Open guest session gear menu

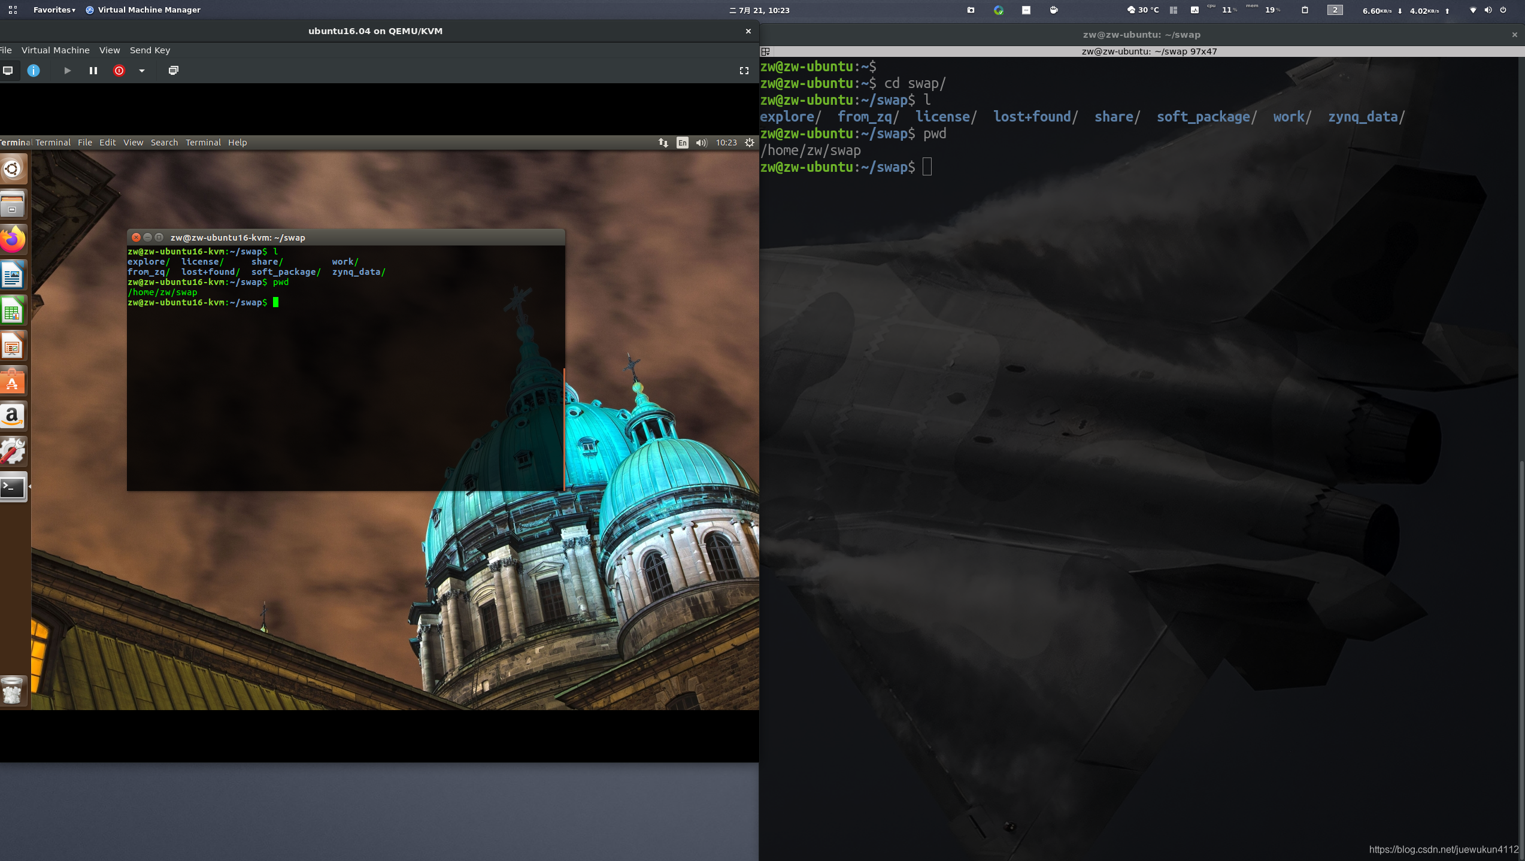pyautogui.click(x=750, y=143)
